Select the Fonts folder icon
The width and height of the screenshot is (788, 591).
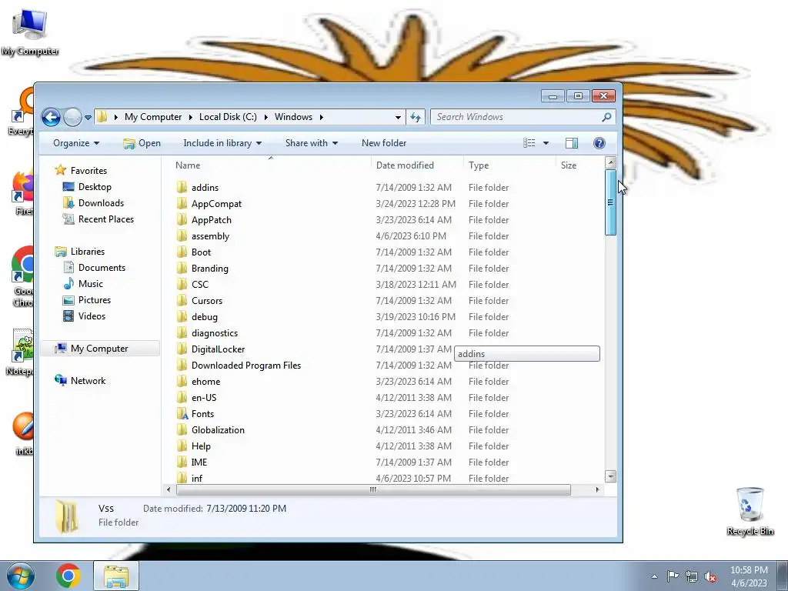182,414
